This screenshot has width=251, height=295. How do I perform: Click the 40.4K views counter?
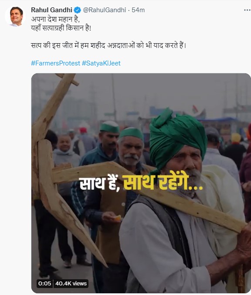click(71, 283)
